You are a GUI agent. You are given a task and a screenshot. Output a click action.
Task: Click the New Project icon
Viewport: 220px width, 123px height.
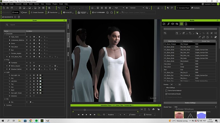[x=4, y=8]
